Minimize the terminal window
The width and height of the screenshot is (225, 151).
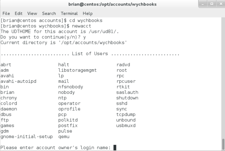pos(203,4)
